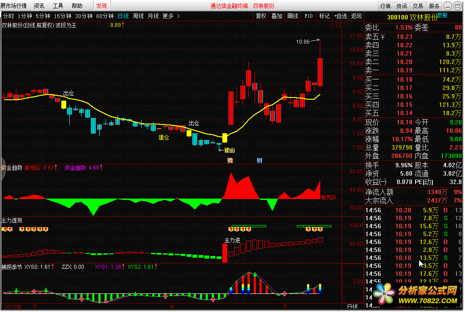
Task: Click the 双林股份(日线.前复权) 波段为王 chart title
Action: coord(39,25)
